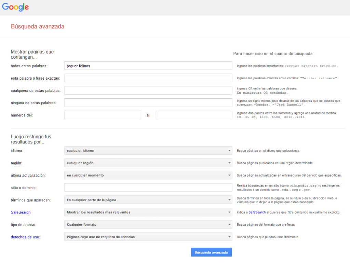Follow the SafeSearch link in the description text
Image resolution: width=350 pixels, height=263 pixels.
tap(257, 212)
